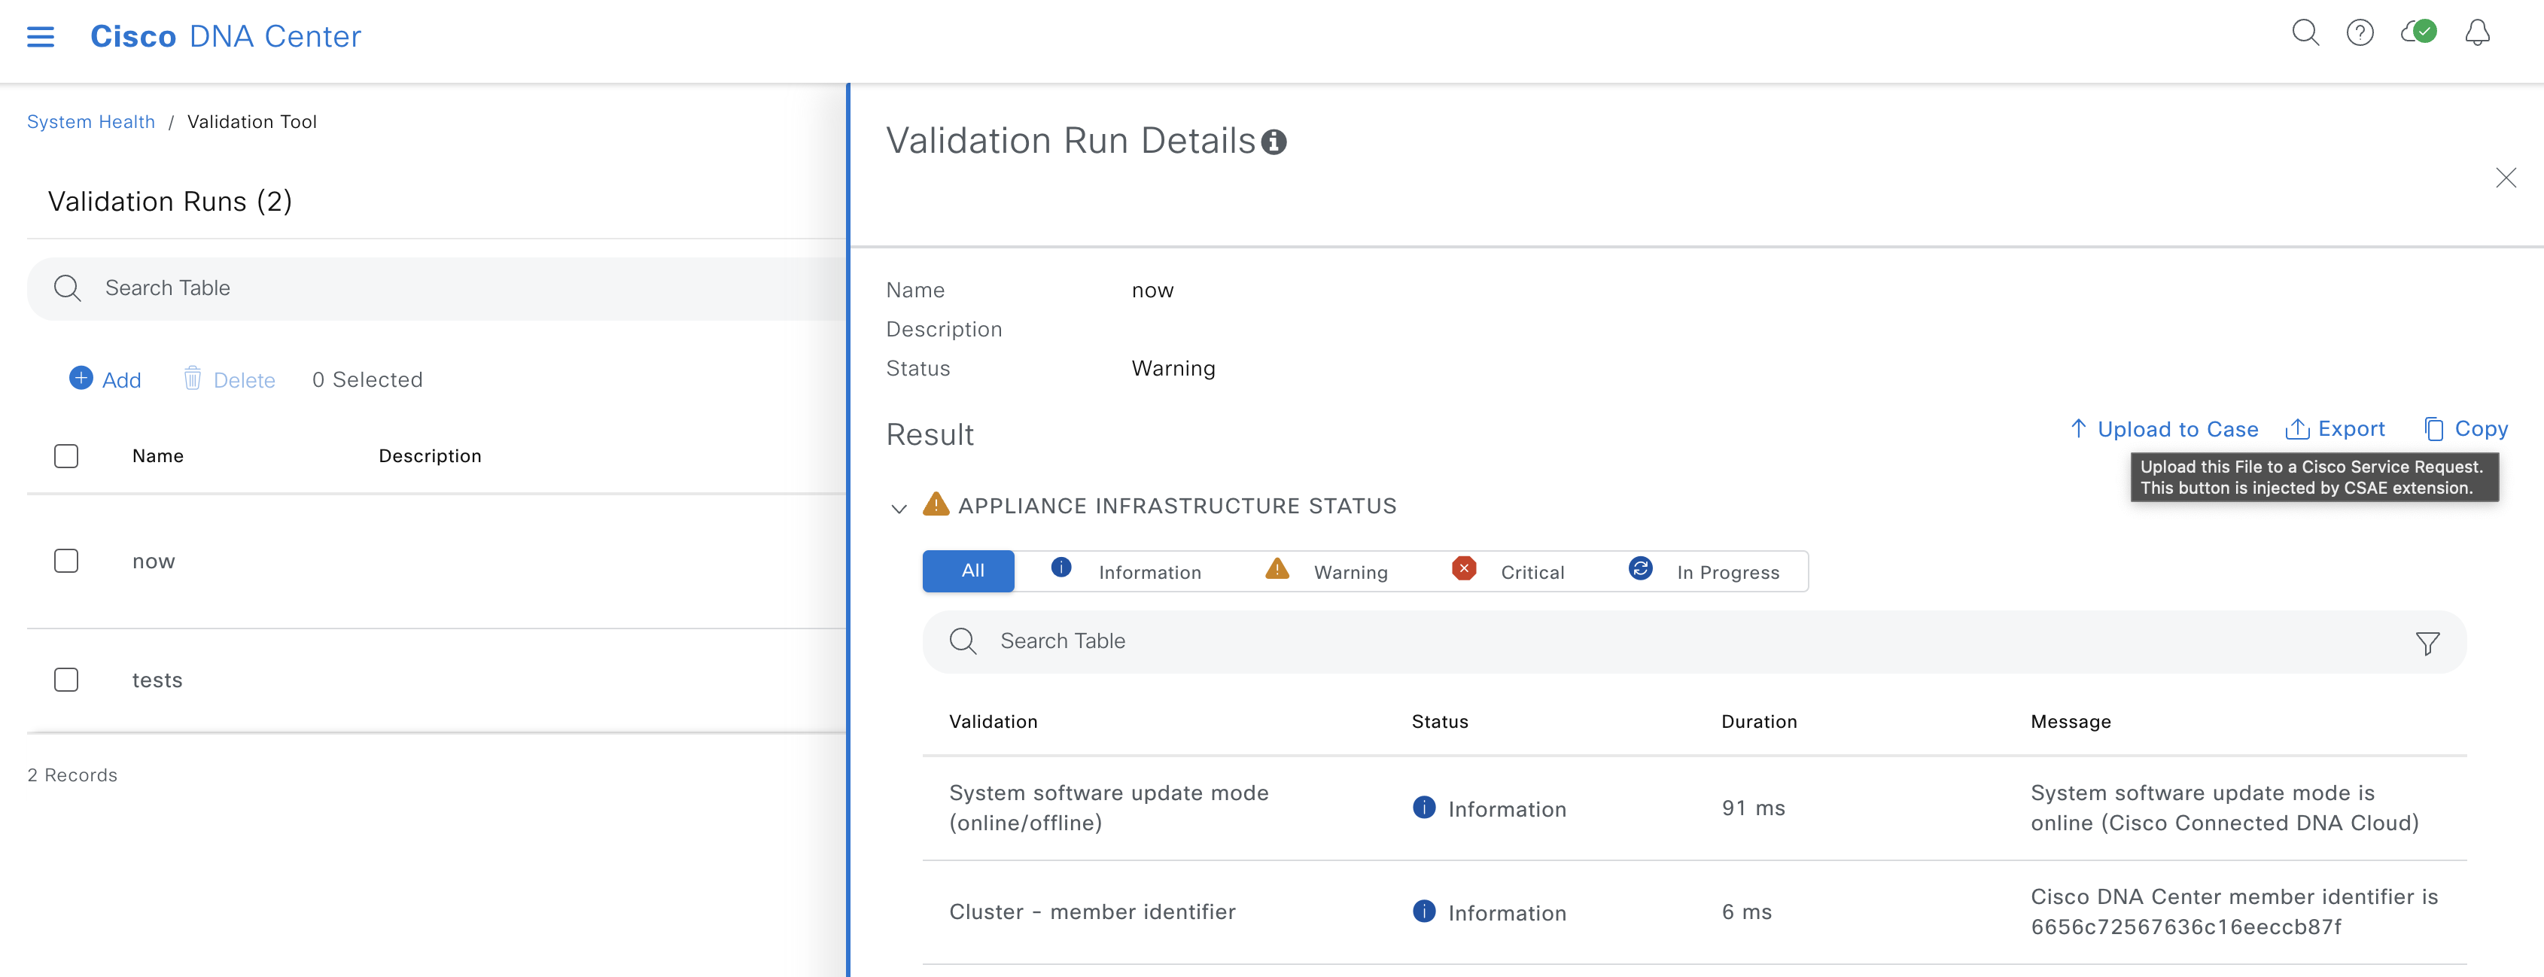Click the Name column header in Validation Runs
Image resolution: width=2544 pixels, height=977 pixels.
(158, 455)
